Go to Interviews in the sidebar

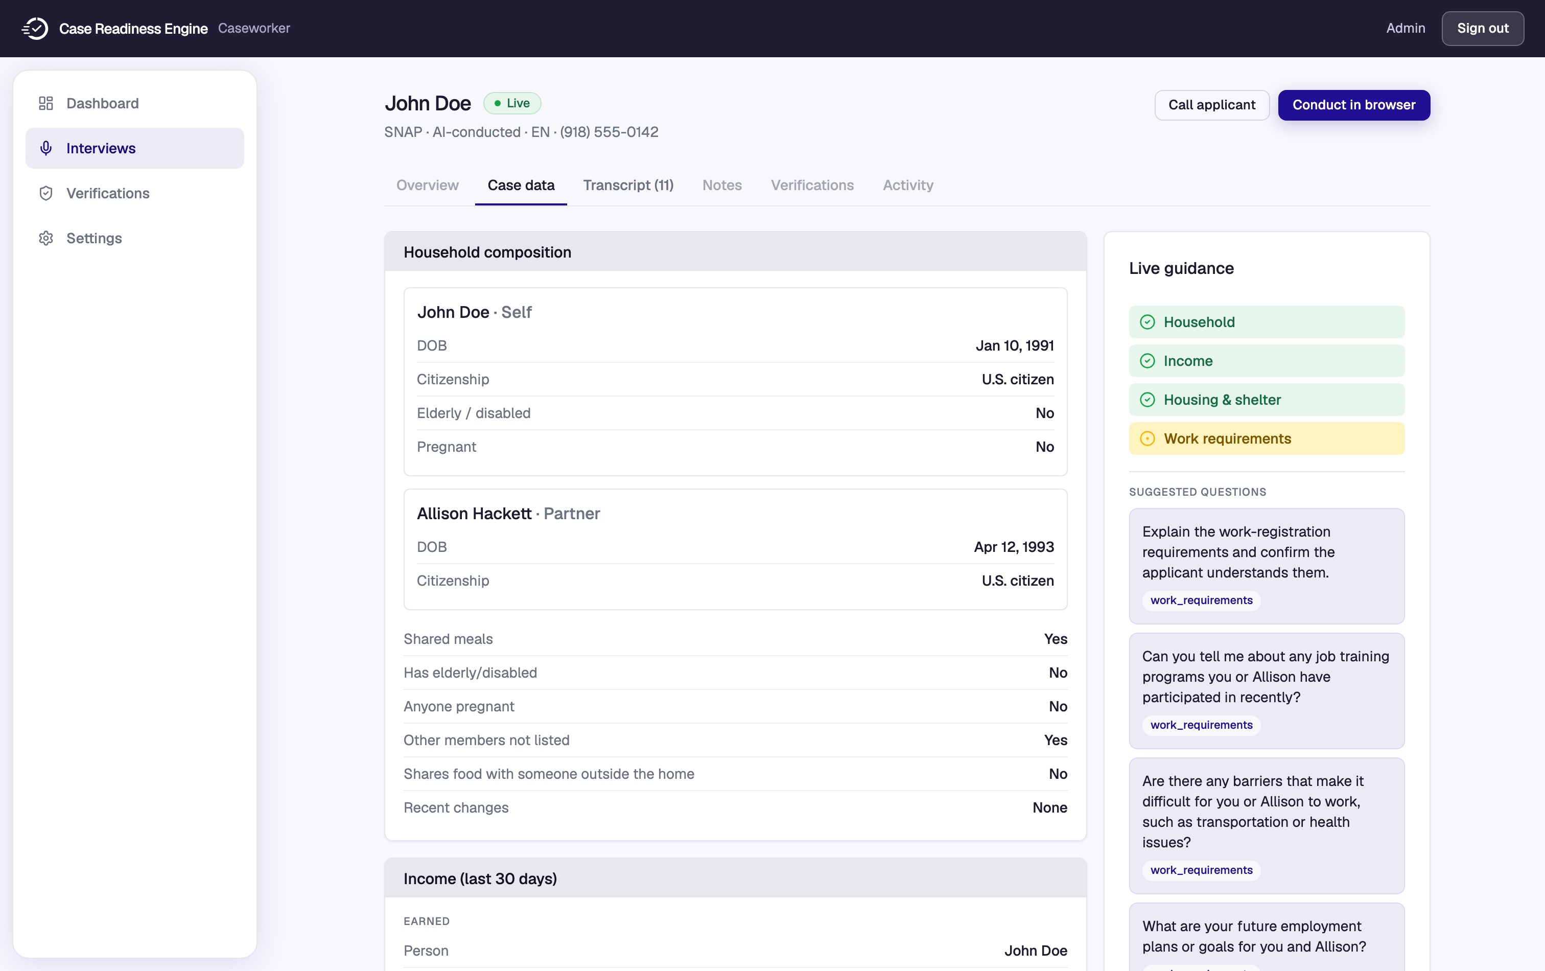pos(135,148)
